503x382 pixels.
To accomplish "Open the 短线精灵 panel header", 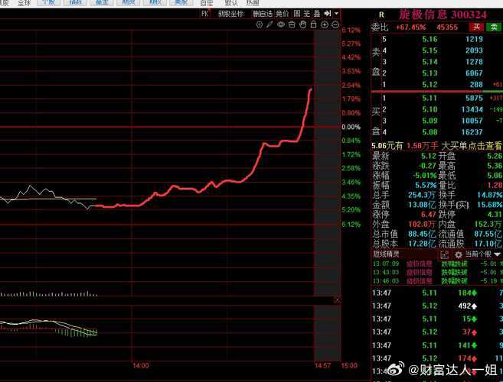I will click(x=386, y=254).
